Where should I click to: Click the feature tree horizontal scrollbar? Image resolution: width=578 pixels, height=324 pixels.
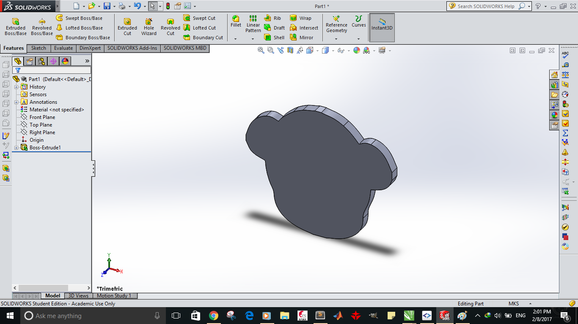51,288
